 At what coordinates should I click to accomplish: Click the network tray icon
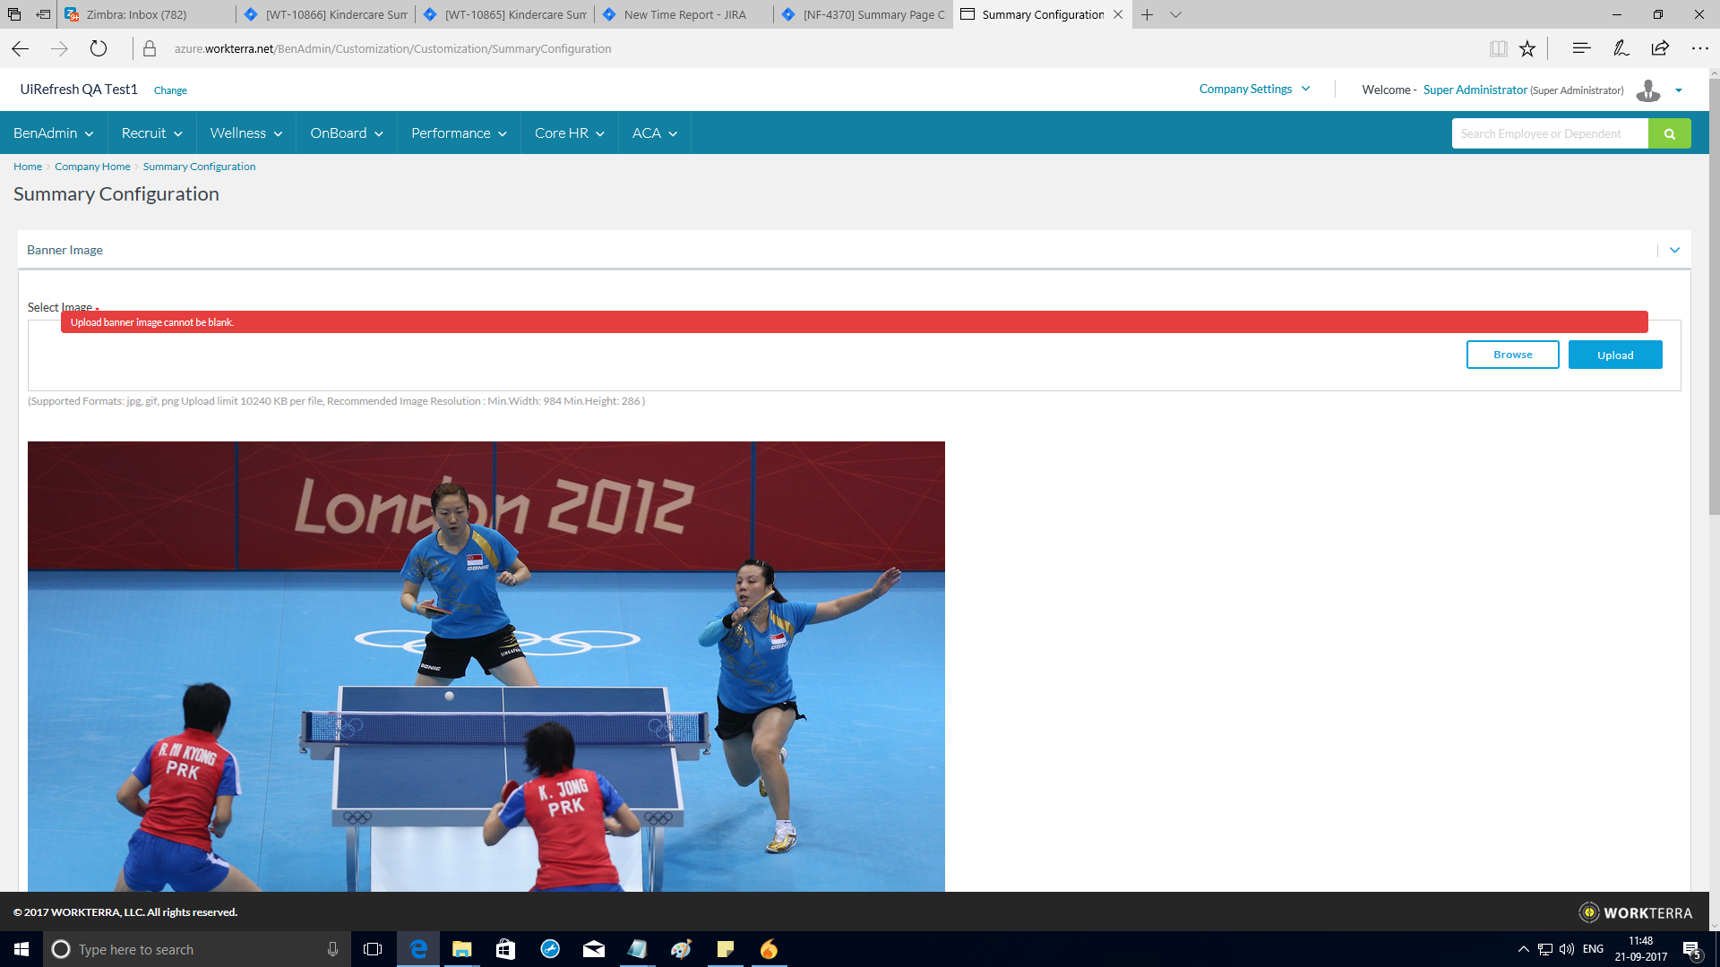tap(1545, 949)
